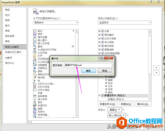
Task: Select the 宏 green play icon command
Action: coord(35,80)
